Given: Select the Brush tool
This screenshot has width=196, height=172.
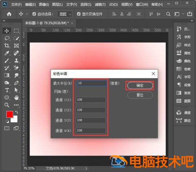Looking at the screenshot, I should (x=7, y=61).
